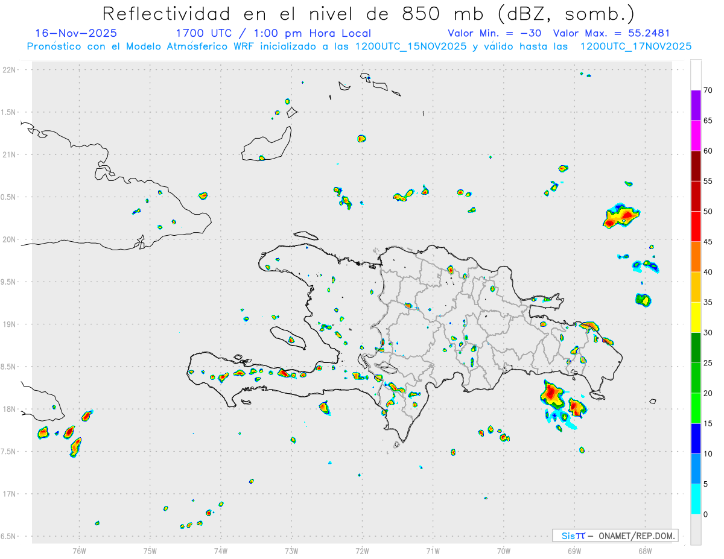This screenshot has width=724, height=559.
Task: Click the '75W' longitude label
Action: [150, 551]
